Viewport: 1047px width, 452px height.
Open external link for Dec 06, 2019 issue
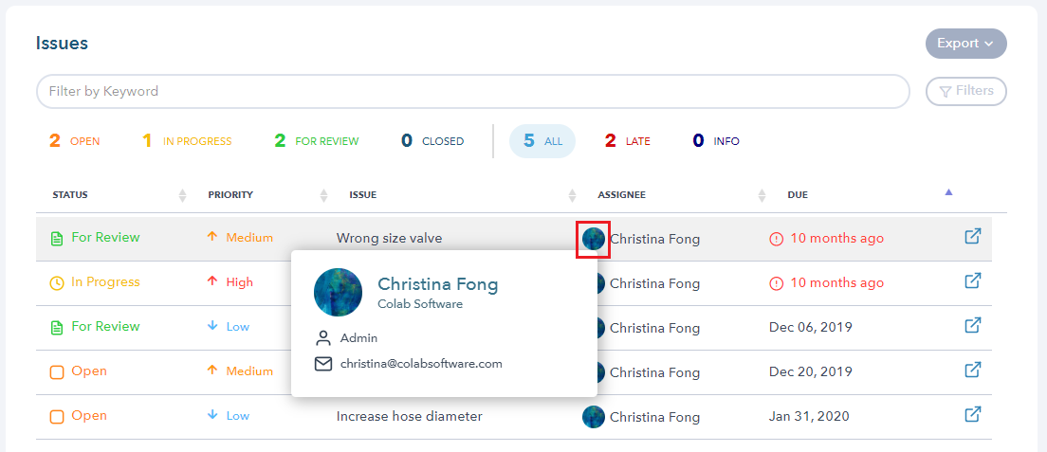tap(973, 326)
